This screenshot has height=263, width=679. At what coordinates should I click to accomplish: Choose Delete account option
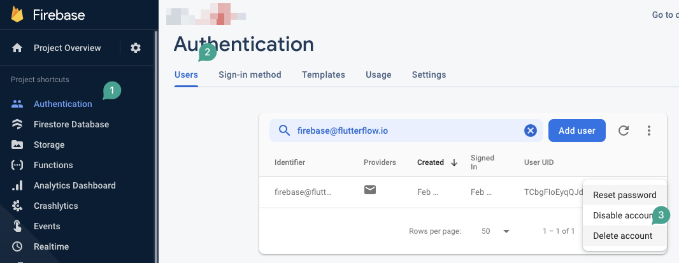point(624,236)
